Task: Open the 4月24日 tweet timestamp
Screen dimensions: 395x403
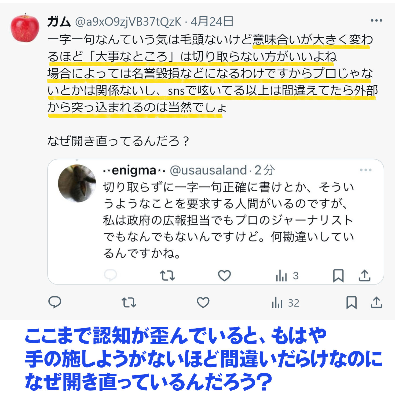Action: coord(212,21)
